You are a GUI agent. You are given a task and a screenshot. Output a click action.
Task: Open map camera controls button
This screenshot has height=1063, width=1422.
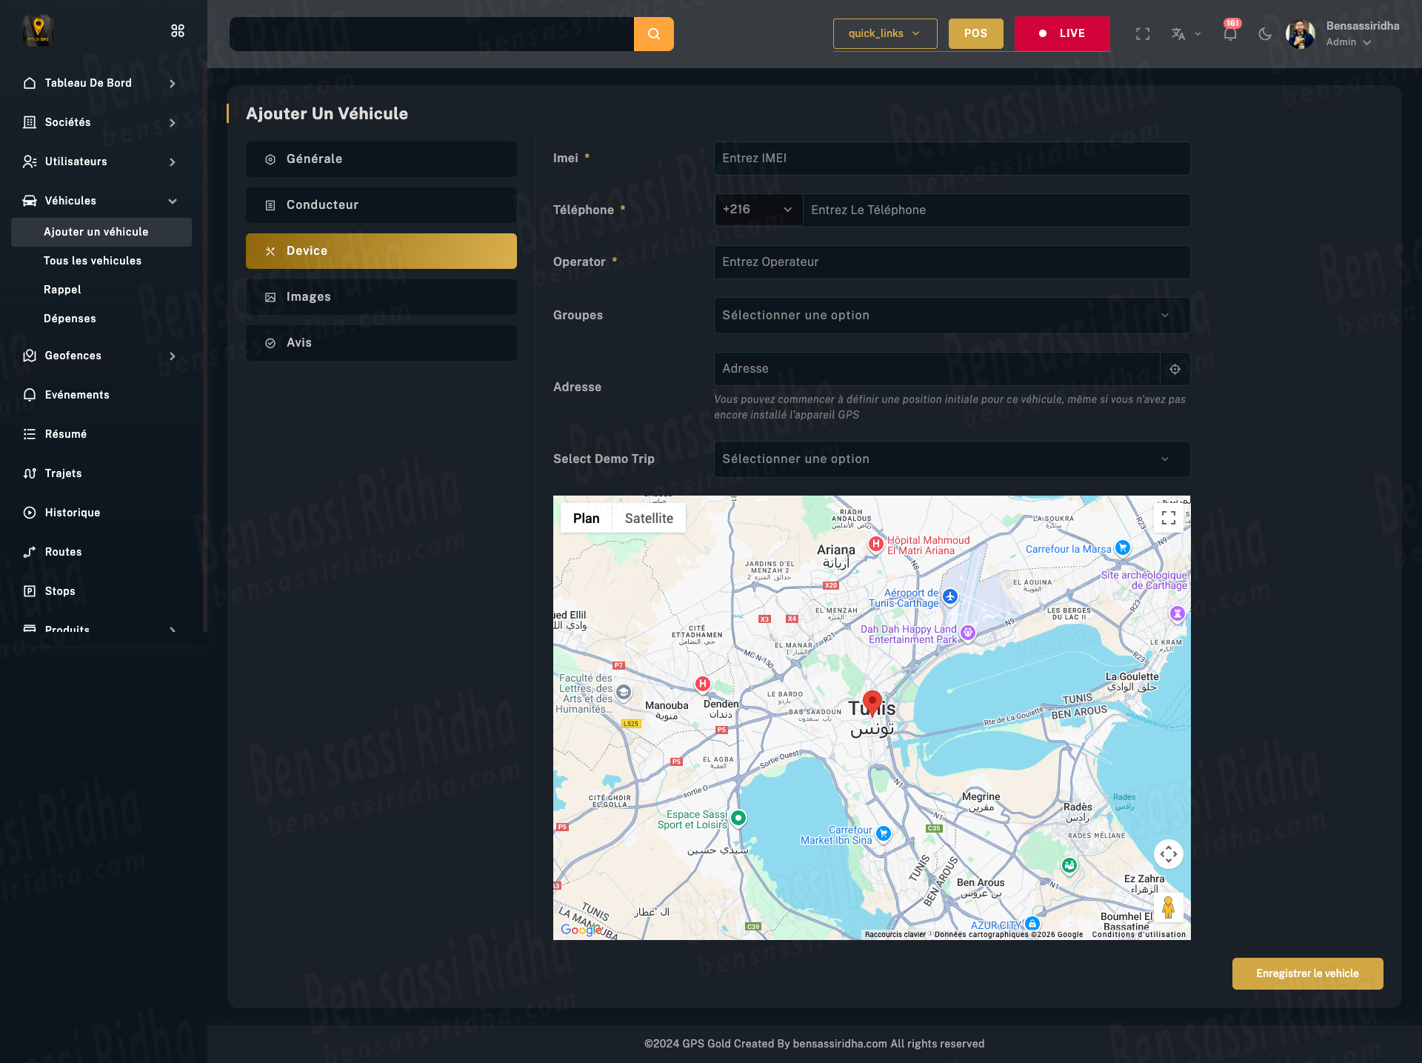[x=1168, y=854]
